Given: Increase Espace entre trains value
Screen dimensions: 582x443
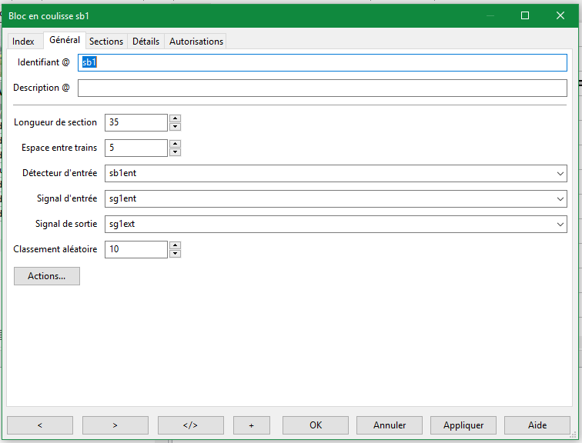Looking at the screenshot, I should click(176, 144).
